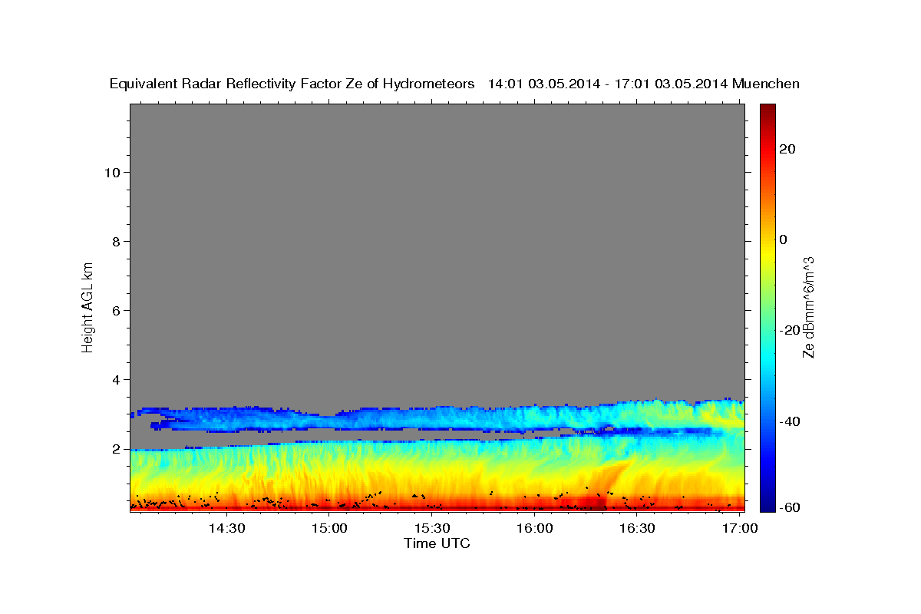Click the blue cloud layer near 3 km
The image size is (921, 614).
(437, 417)
